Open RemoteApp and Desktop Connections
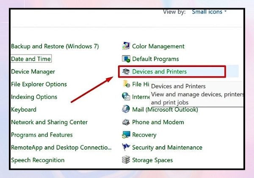Image resolution: width=254 pixels, height=178 pixels. (x=61, y=147)
